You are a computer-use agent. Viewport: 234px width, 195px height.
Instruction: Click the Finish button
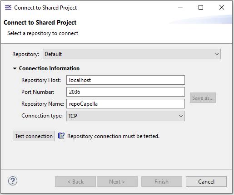click(162, 182)
